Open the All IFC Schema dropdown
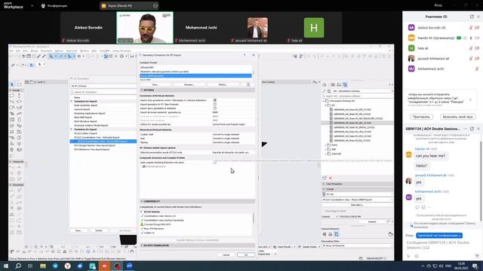 [103, 86]
